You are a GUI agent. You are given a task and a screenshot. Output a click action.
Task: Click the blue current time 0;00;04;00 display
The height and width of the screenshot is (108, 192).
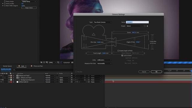tap(6, 69)
